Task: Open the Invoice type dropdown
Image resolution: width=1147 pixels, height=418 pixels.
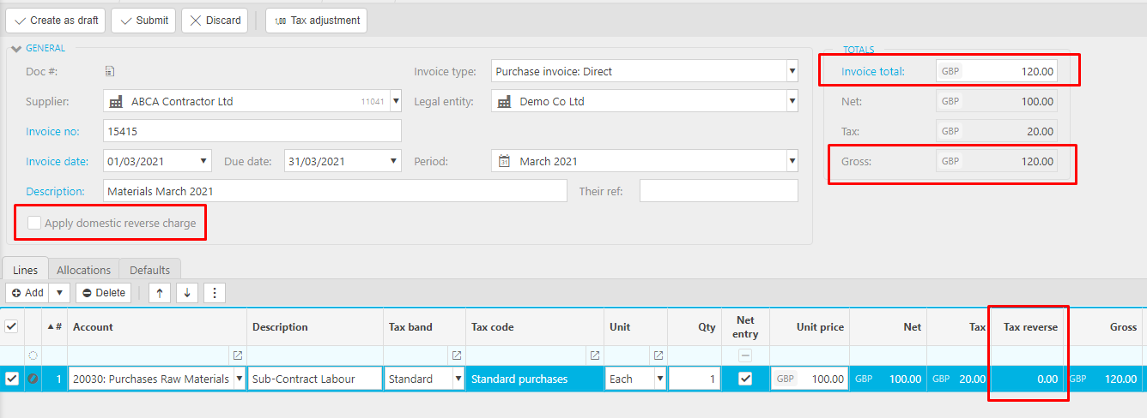Action: pos(792,72)
